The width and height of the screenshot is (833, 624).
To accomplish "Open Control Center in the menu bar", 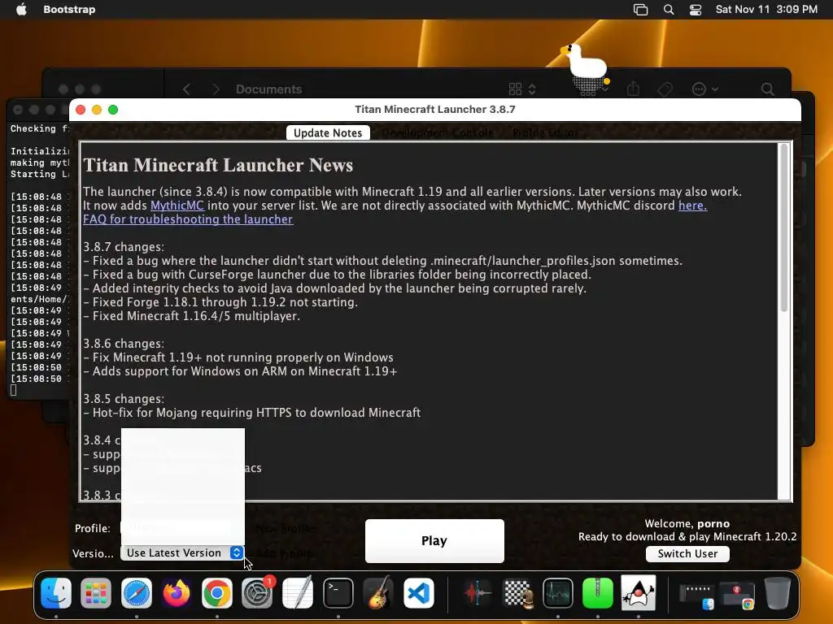I will 696,10.
